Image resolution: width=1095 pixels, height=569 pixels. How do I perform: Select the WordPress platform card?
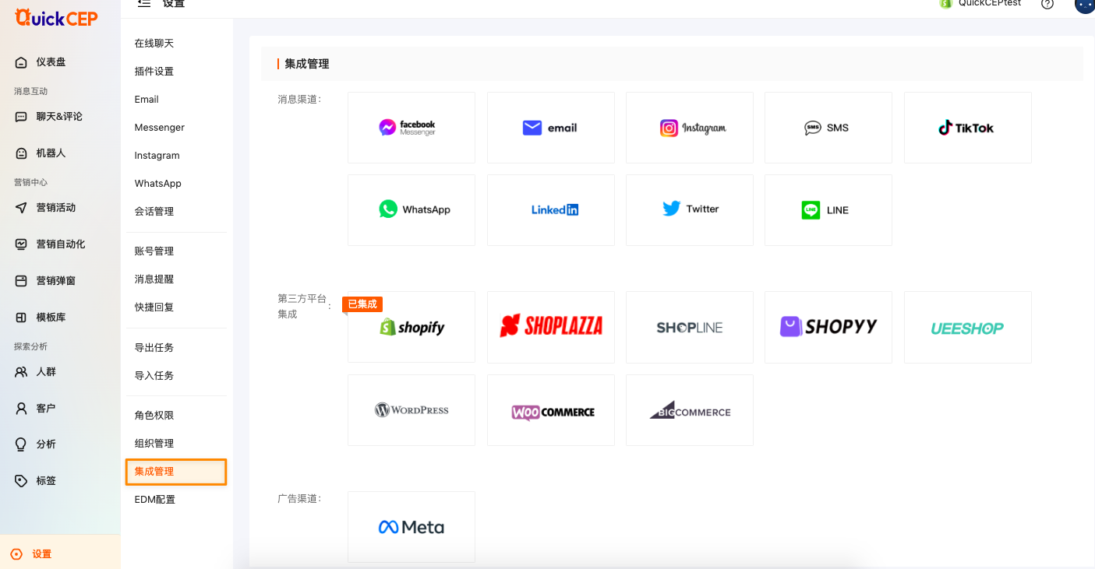coord(412,410)
